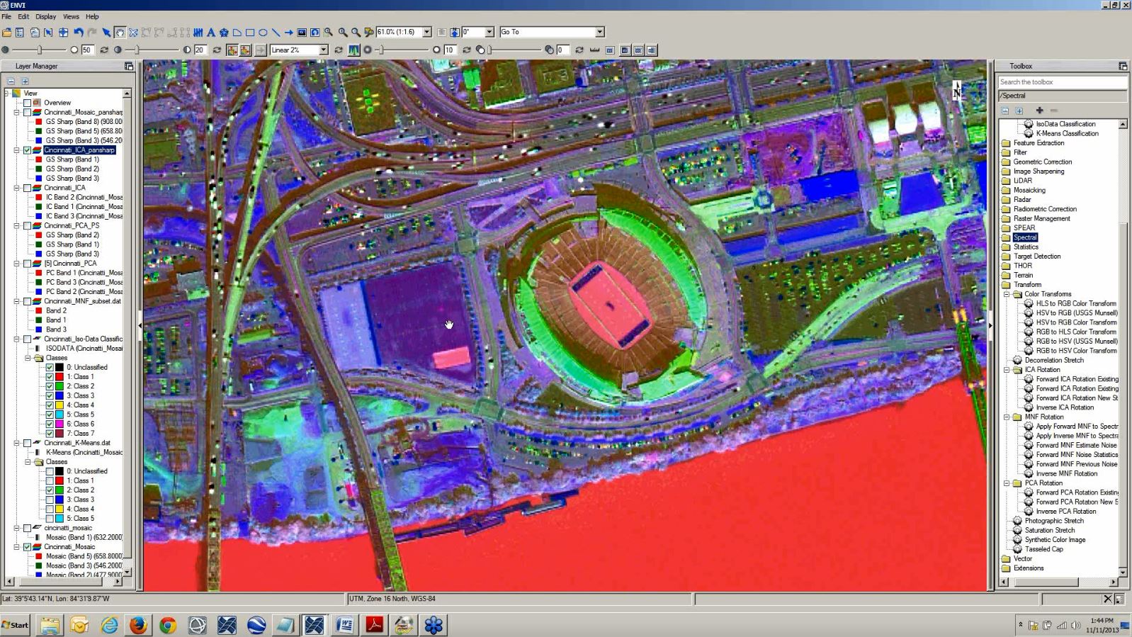
Task: Select the Rectangle annotation tool
Action: tap(250, 33)
